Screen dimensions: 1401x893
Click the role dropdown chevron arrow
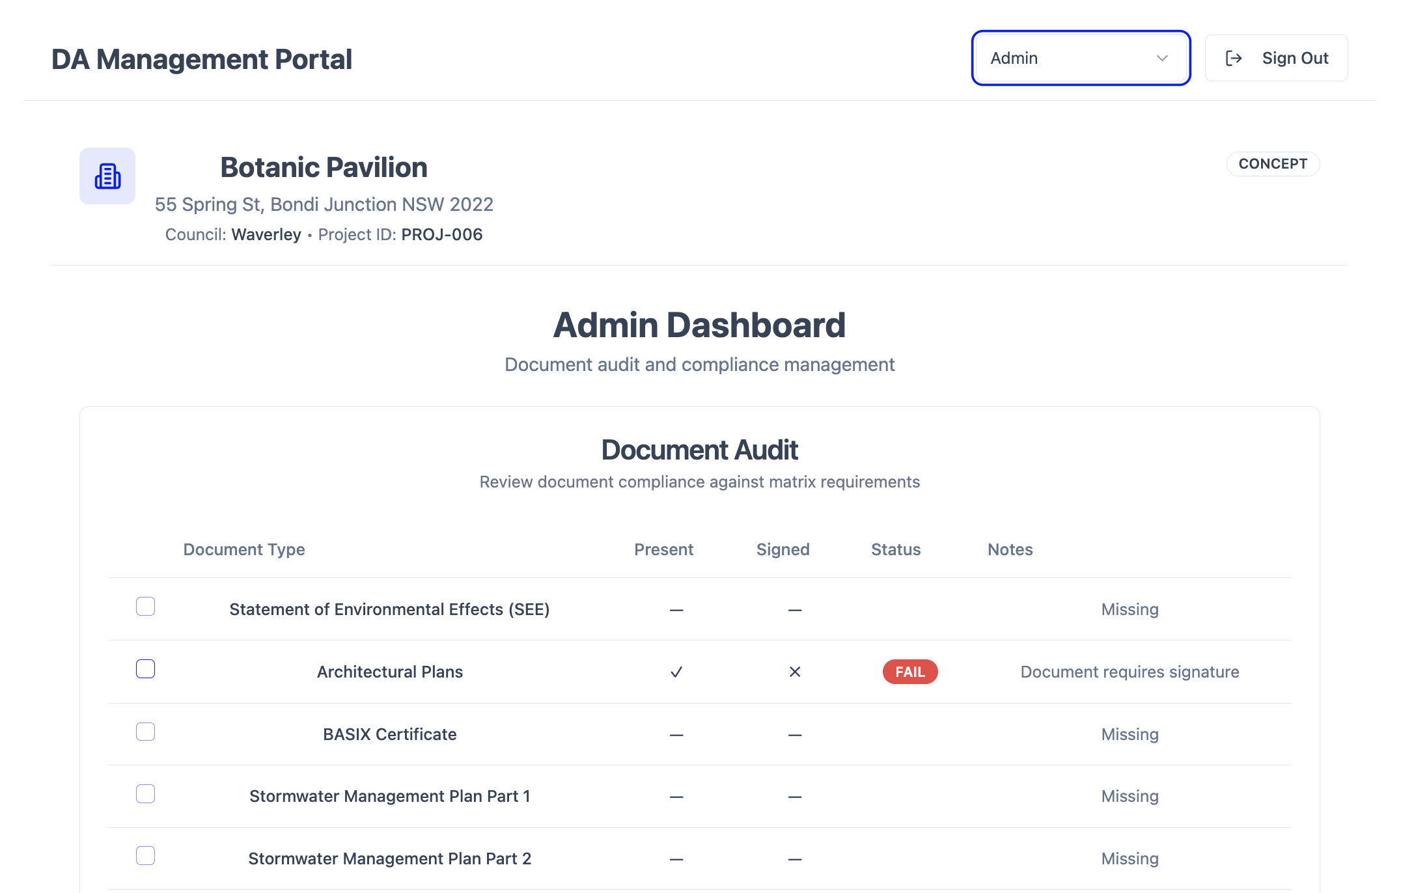tap(1162, 59)
